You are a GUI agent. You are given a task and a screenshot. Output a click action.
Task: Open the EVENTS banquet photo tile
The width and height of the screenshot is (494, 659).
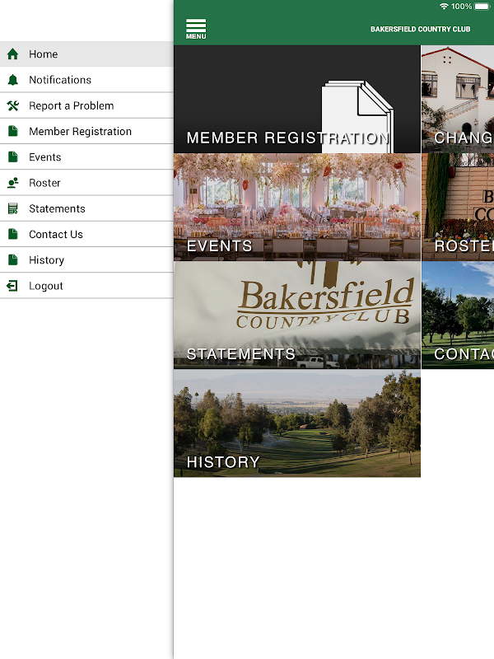[297, 208]
